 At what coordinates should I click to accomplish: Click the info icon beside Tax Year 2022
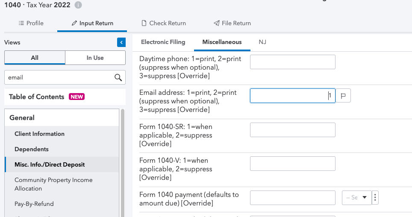coord(78,5)
